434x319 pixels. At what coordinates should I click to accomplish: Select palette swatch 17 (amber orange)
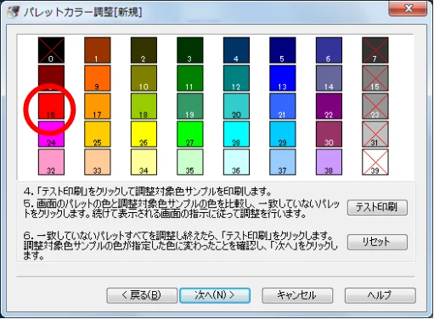98,106
